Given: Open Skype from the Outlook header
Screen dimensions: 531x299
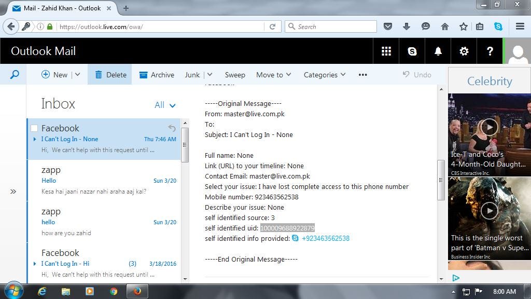Looking at the screenshot, I should [412, 51].
